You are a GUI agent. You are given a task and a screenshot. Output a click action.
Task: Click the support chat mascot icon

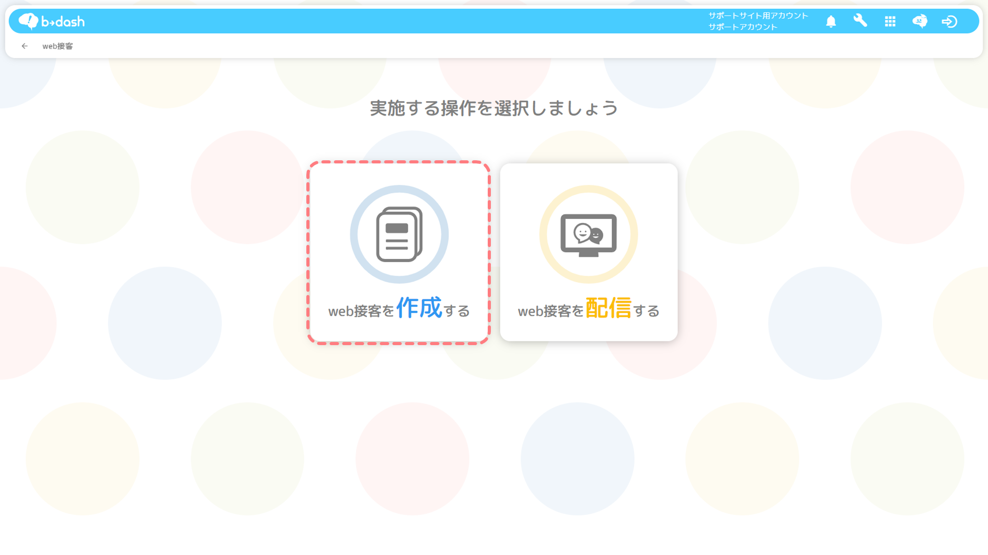coord(920,21)
